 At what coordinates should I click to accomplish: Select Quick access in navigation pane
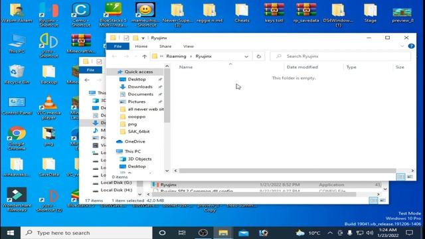coord(139,72)
